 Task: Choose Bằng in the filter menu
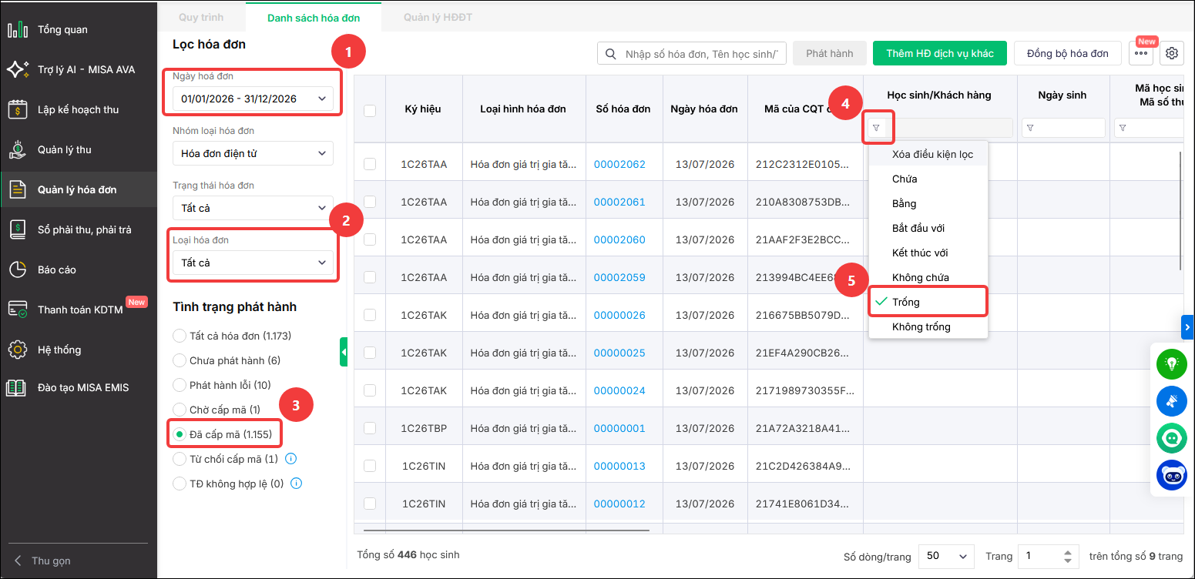(928, 203)
